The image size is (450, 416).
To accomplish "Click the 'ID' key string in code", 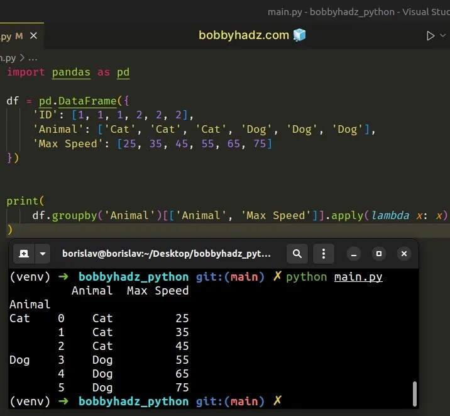I will tap(46, 115).
